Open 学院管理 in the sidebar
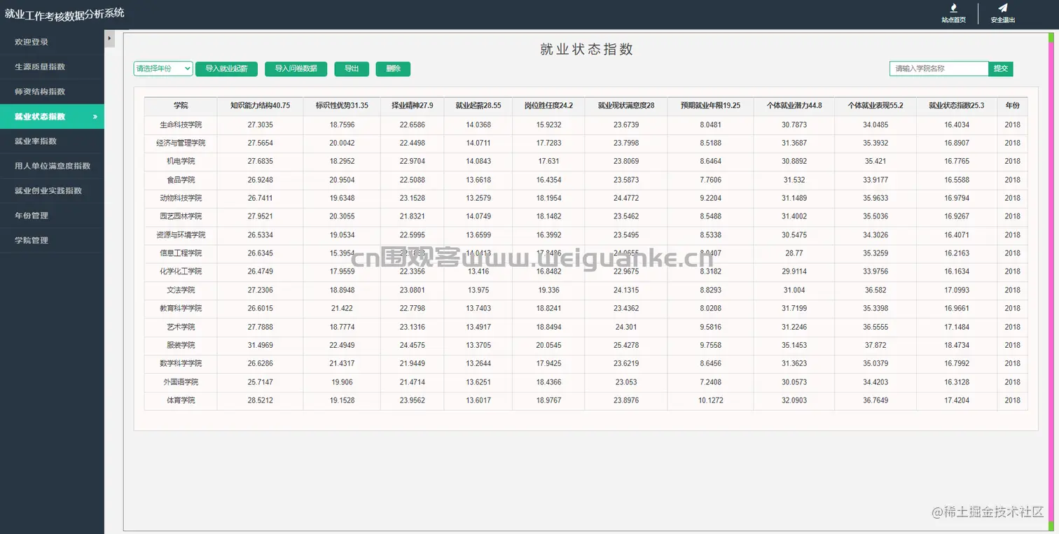Image resolution: width=1059 pixels, height=534 pixels. click(x=52, y=240)
